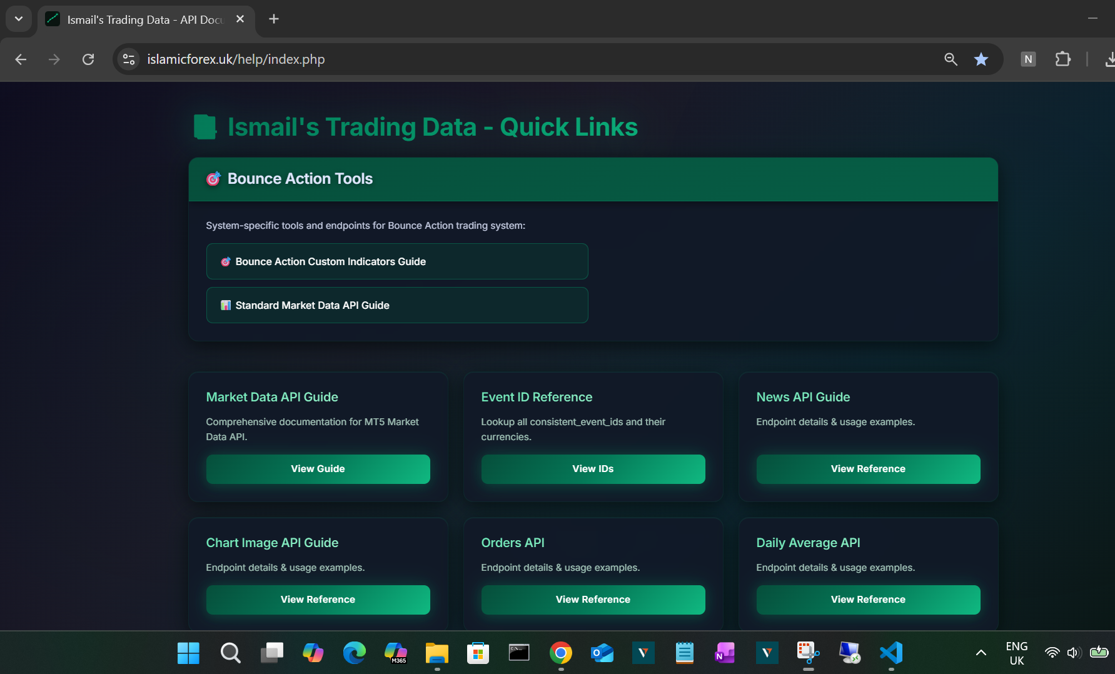This screenshot has width=1115, height=674.
Task: Click the N profile avatar in Chrome
Action: [1028, 59]
